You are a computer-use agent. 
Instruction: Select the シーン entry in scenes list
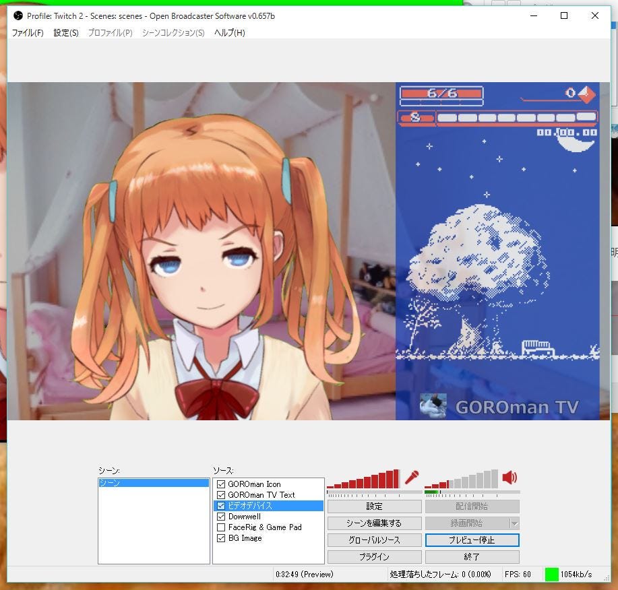154,483
